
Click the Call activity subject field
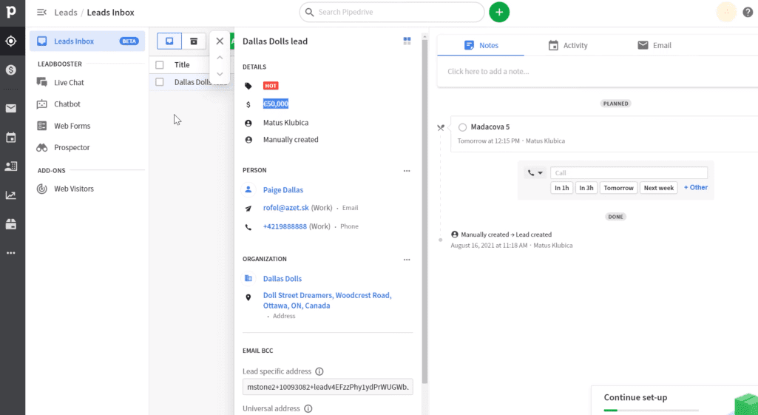coord(629,172)
